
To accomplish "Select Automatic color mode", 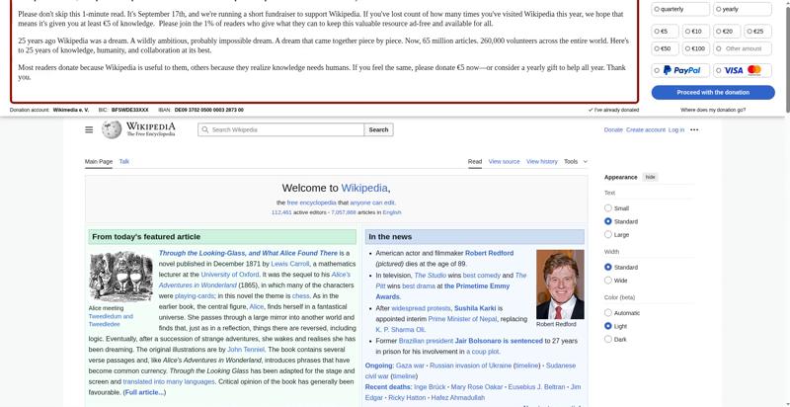I will tap(608, 313).
